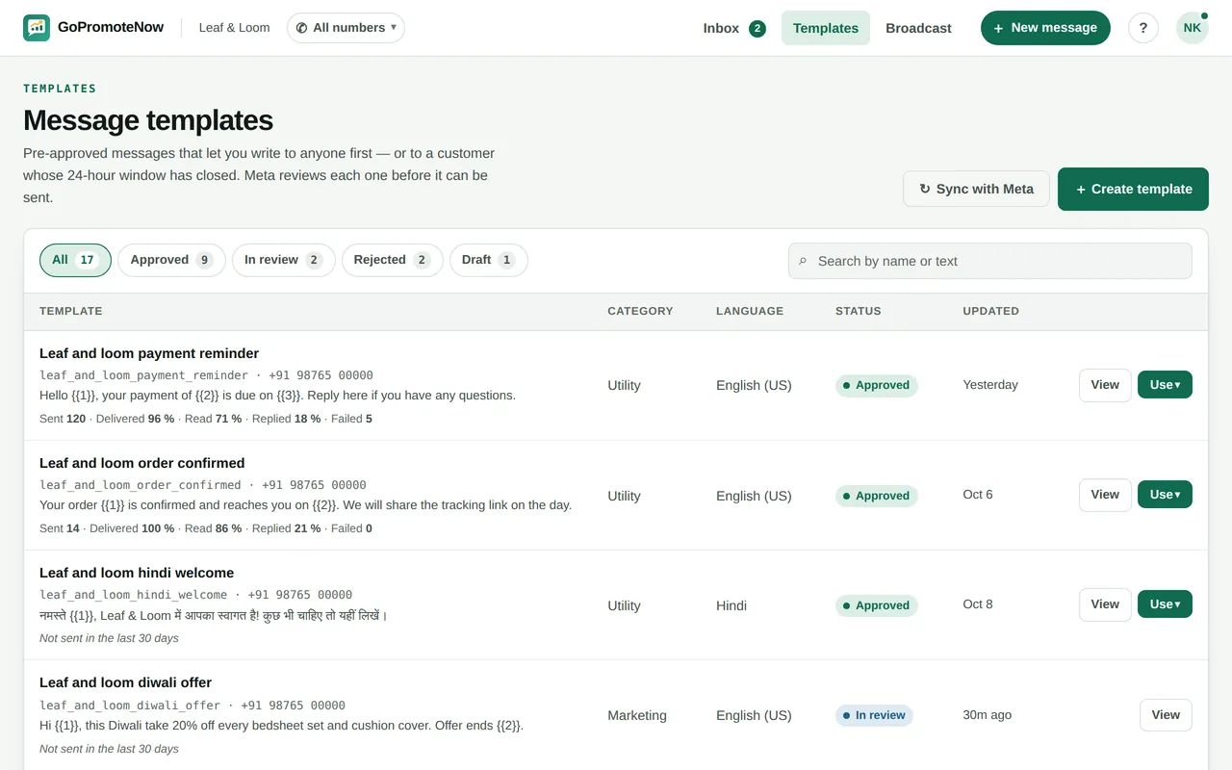Viewport: 1232px width, 770px height.
Task: Click the LANGUAGE column header
Action: pos(750,311)
